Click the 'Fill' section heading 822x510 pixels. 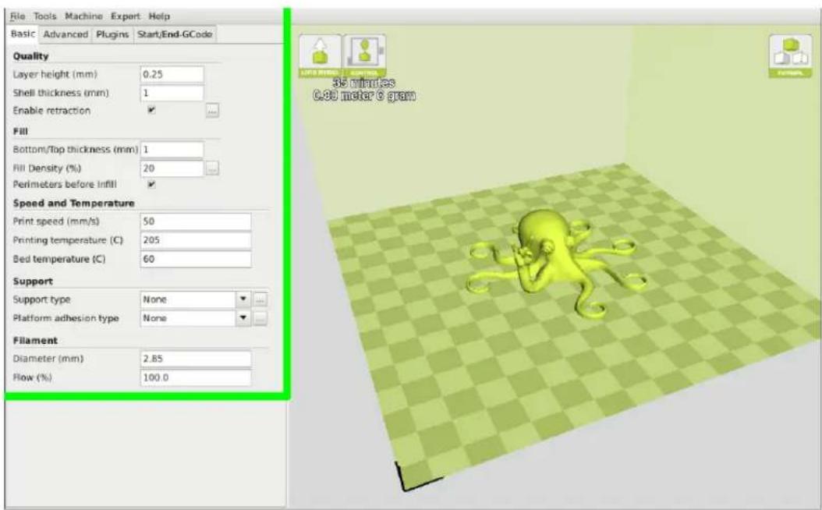20,132
